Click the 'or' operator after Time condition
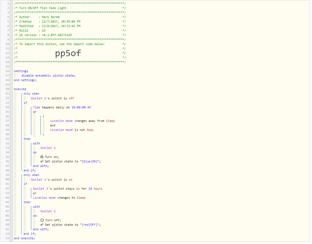This screenshot has width=312, height=244. coord(35,112)
